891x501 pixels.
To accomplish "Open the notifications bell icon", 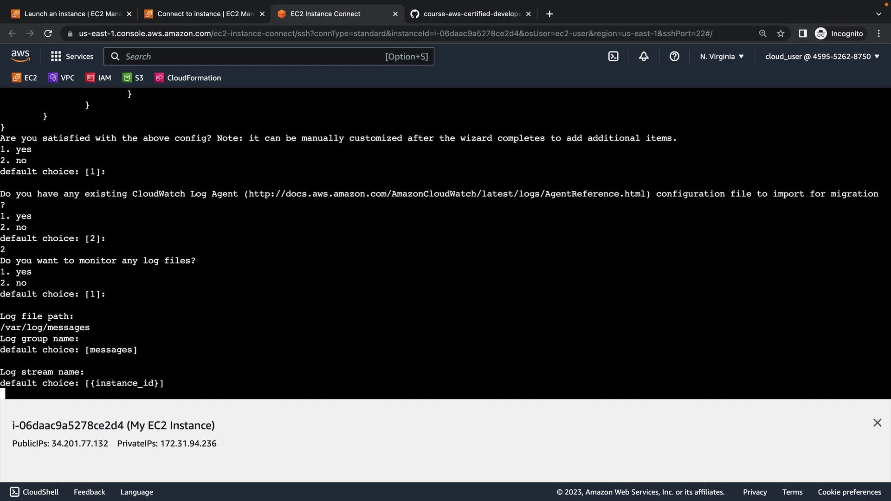I will (x=644, y=57).
